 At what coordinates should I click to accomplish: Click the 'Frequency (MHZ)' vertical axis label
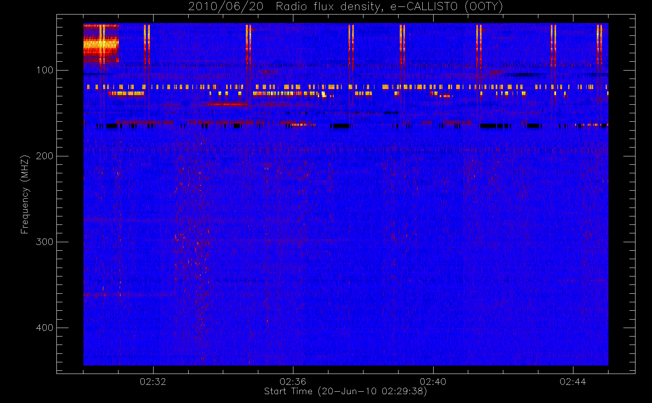(x=25, y=194)
